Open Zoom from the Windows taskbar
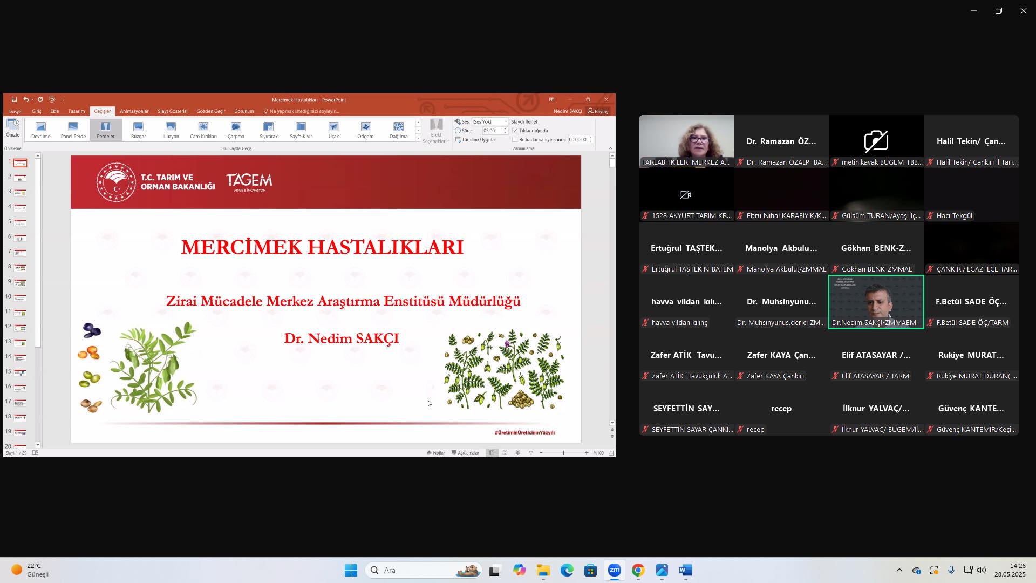1036x583 pixels. click(614, 570)
